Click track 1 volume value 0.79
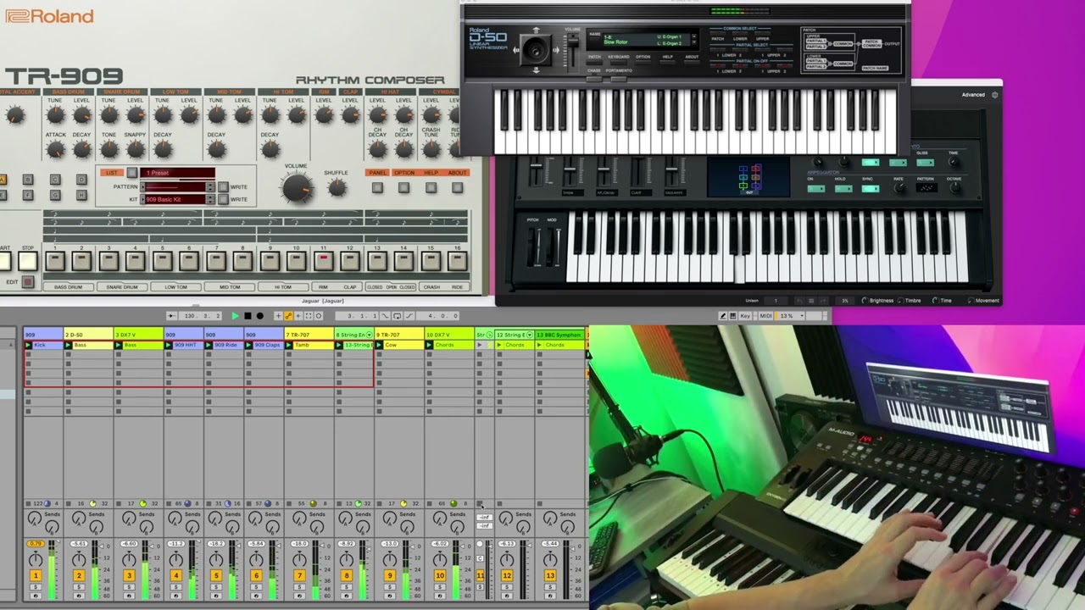This screenshot has height=610, width=1085. (x=36, y=544)
